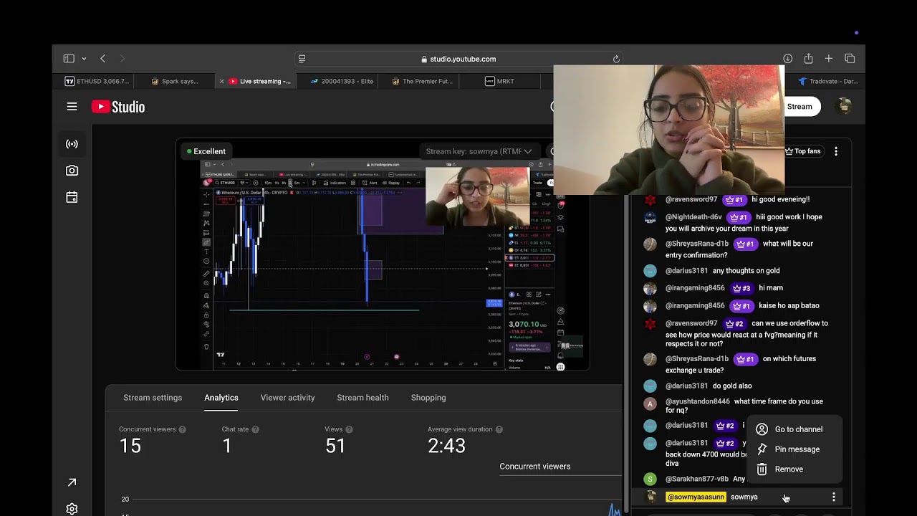Click the live stream preview thumbnail
The image size is (917, 516).
(383, 264)
